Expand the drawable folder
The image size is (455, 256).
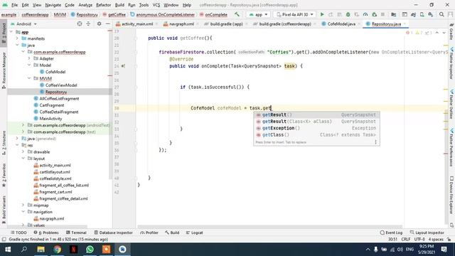click(23, 151)
